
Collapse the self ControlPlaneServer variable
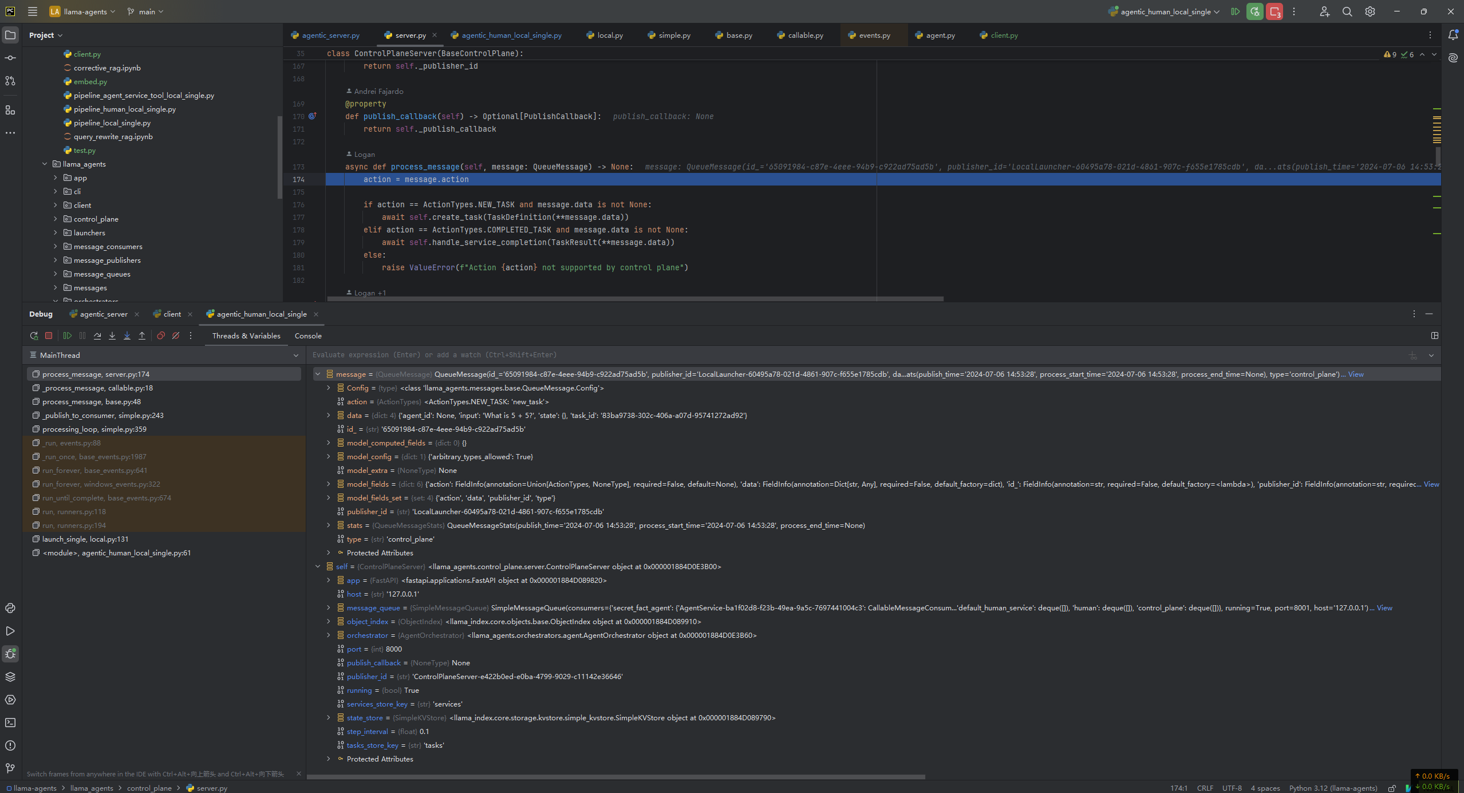pyautogui.click(x=318, y=567)
